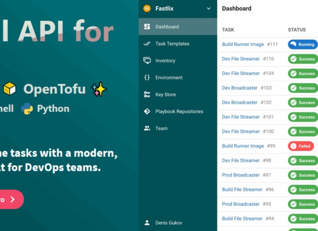Open task Build File Streamer #94
Viewport: 318px width, 231px height.
(x=242, y=219)
